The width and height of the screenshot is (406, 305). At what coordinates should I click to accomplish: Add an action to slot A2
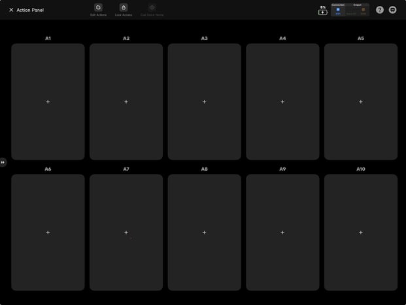coord(126,102)
